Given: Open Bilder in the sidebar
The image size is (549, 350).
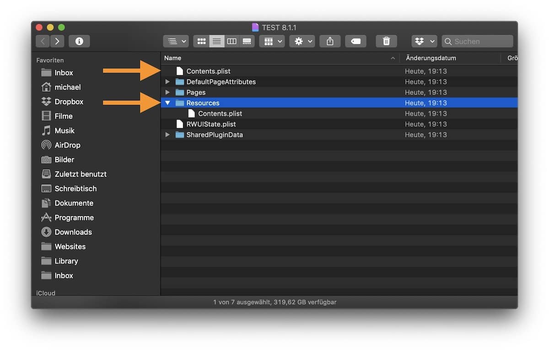Looking at the screenshot, I should (x=57, y=160).
